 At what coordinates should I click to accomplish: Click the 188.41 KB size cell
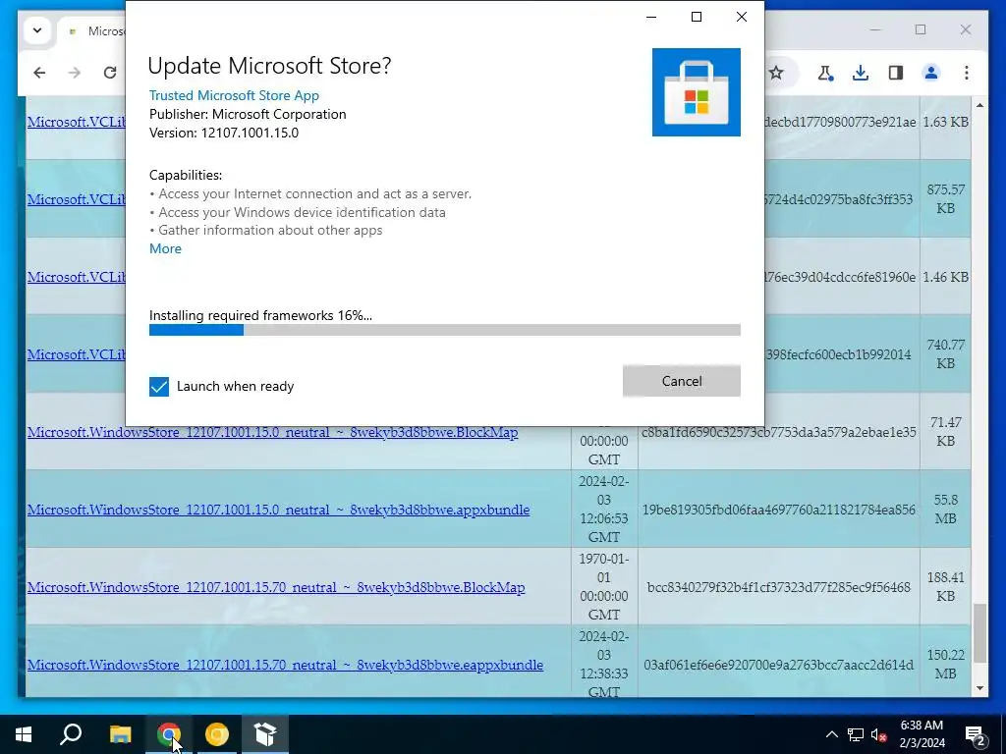coord(946,587)
